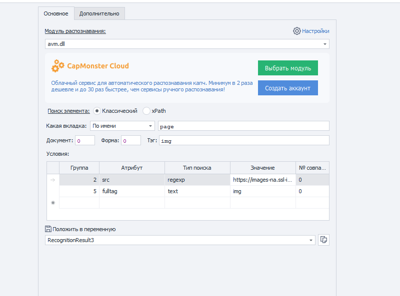Click the Атрибут column header
This screenshot has height=296, width=400.
pos(132,168)
